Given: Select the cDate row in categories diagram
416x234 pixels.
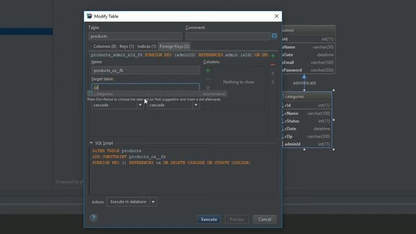Looking at the screenshot, I should click(x=307, y=129).
